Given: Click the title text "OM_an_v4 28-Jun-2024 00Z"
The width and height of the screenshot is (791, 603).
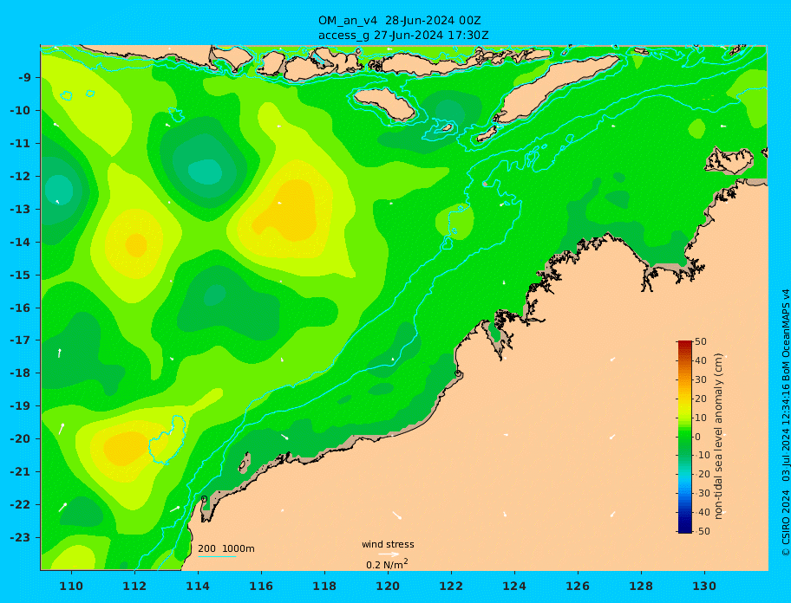Looking at the screenshot, I should pyautogui.click(x=400, y=21).
